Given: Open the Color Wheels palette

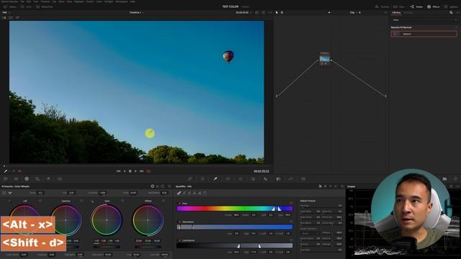Looking at the screenshot, I should (x=27, y=178).
